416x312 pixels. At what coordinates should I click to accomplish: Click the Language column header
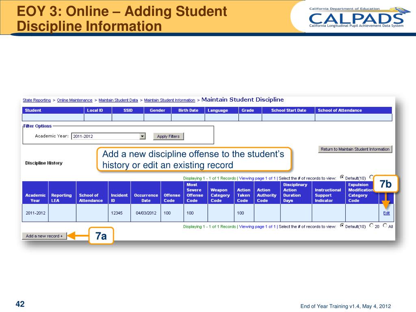(x=222, y=110)
